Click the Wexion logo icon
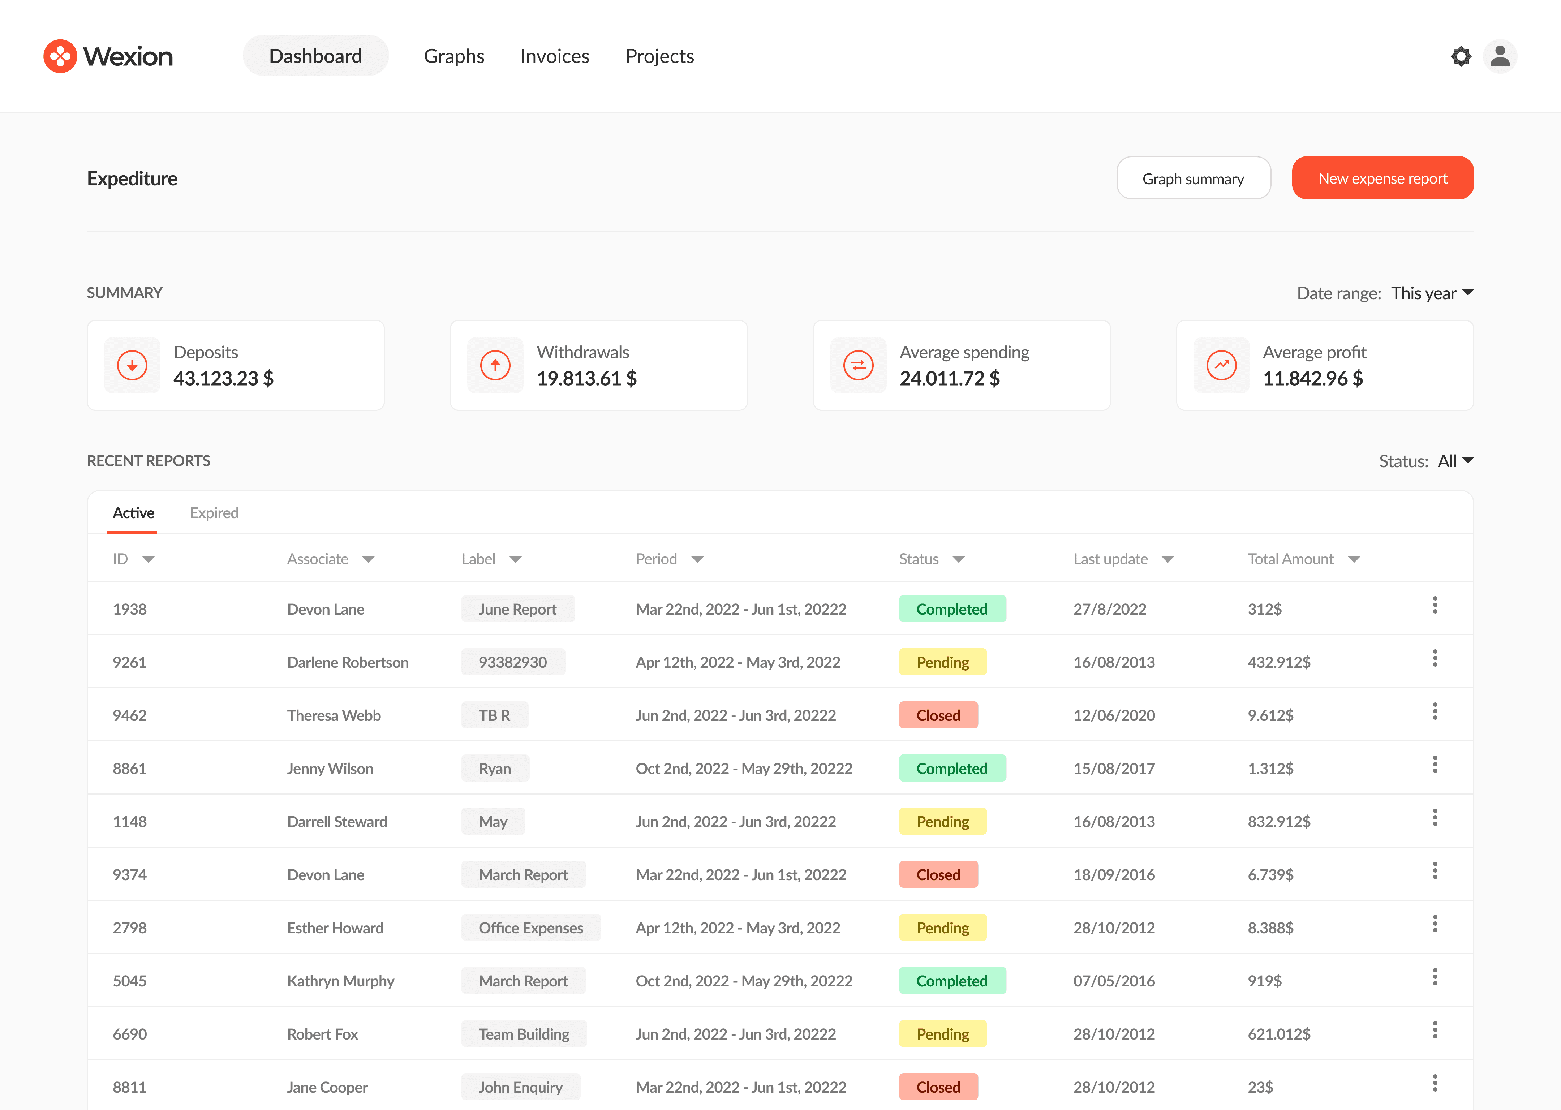Viewport: 1561px width, 1110px height. (60, 56)
